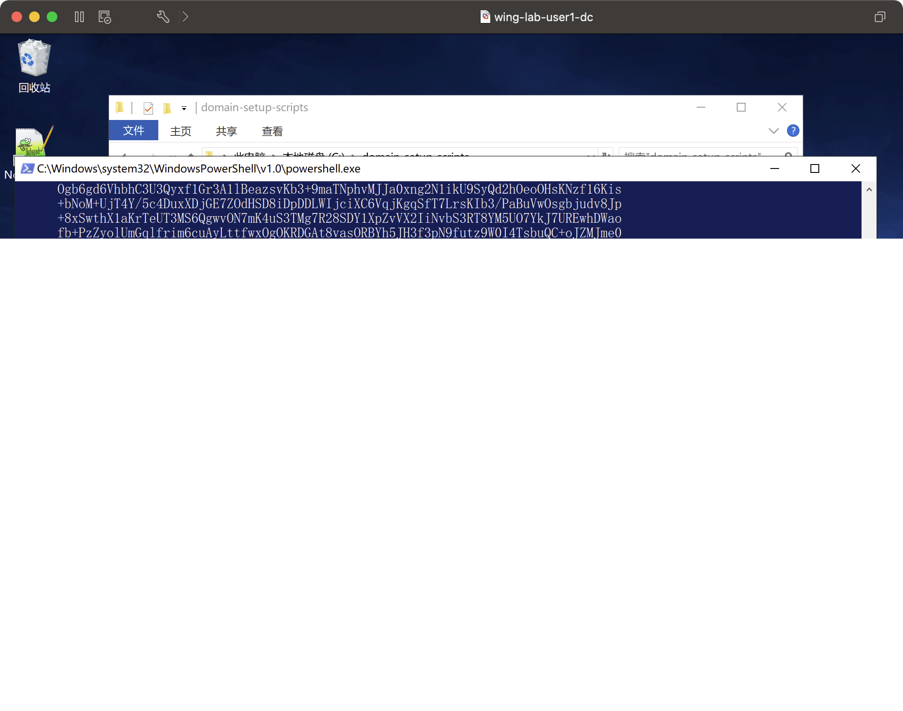Switch to the 主页 ribbon tab
Viewport: 903px width, 711px height.
[181, 131]
